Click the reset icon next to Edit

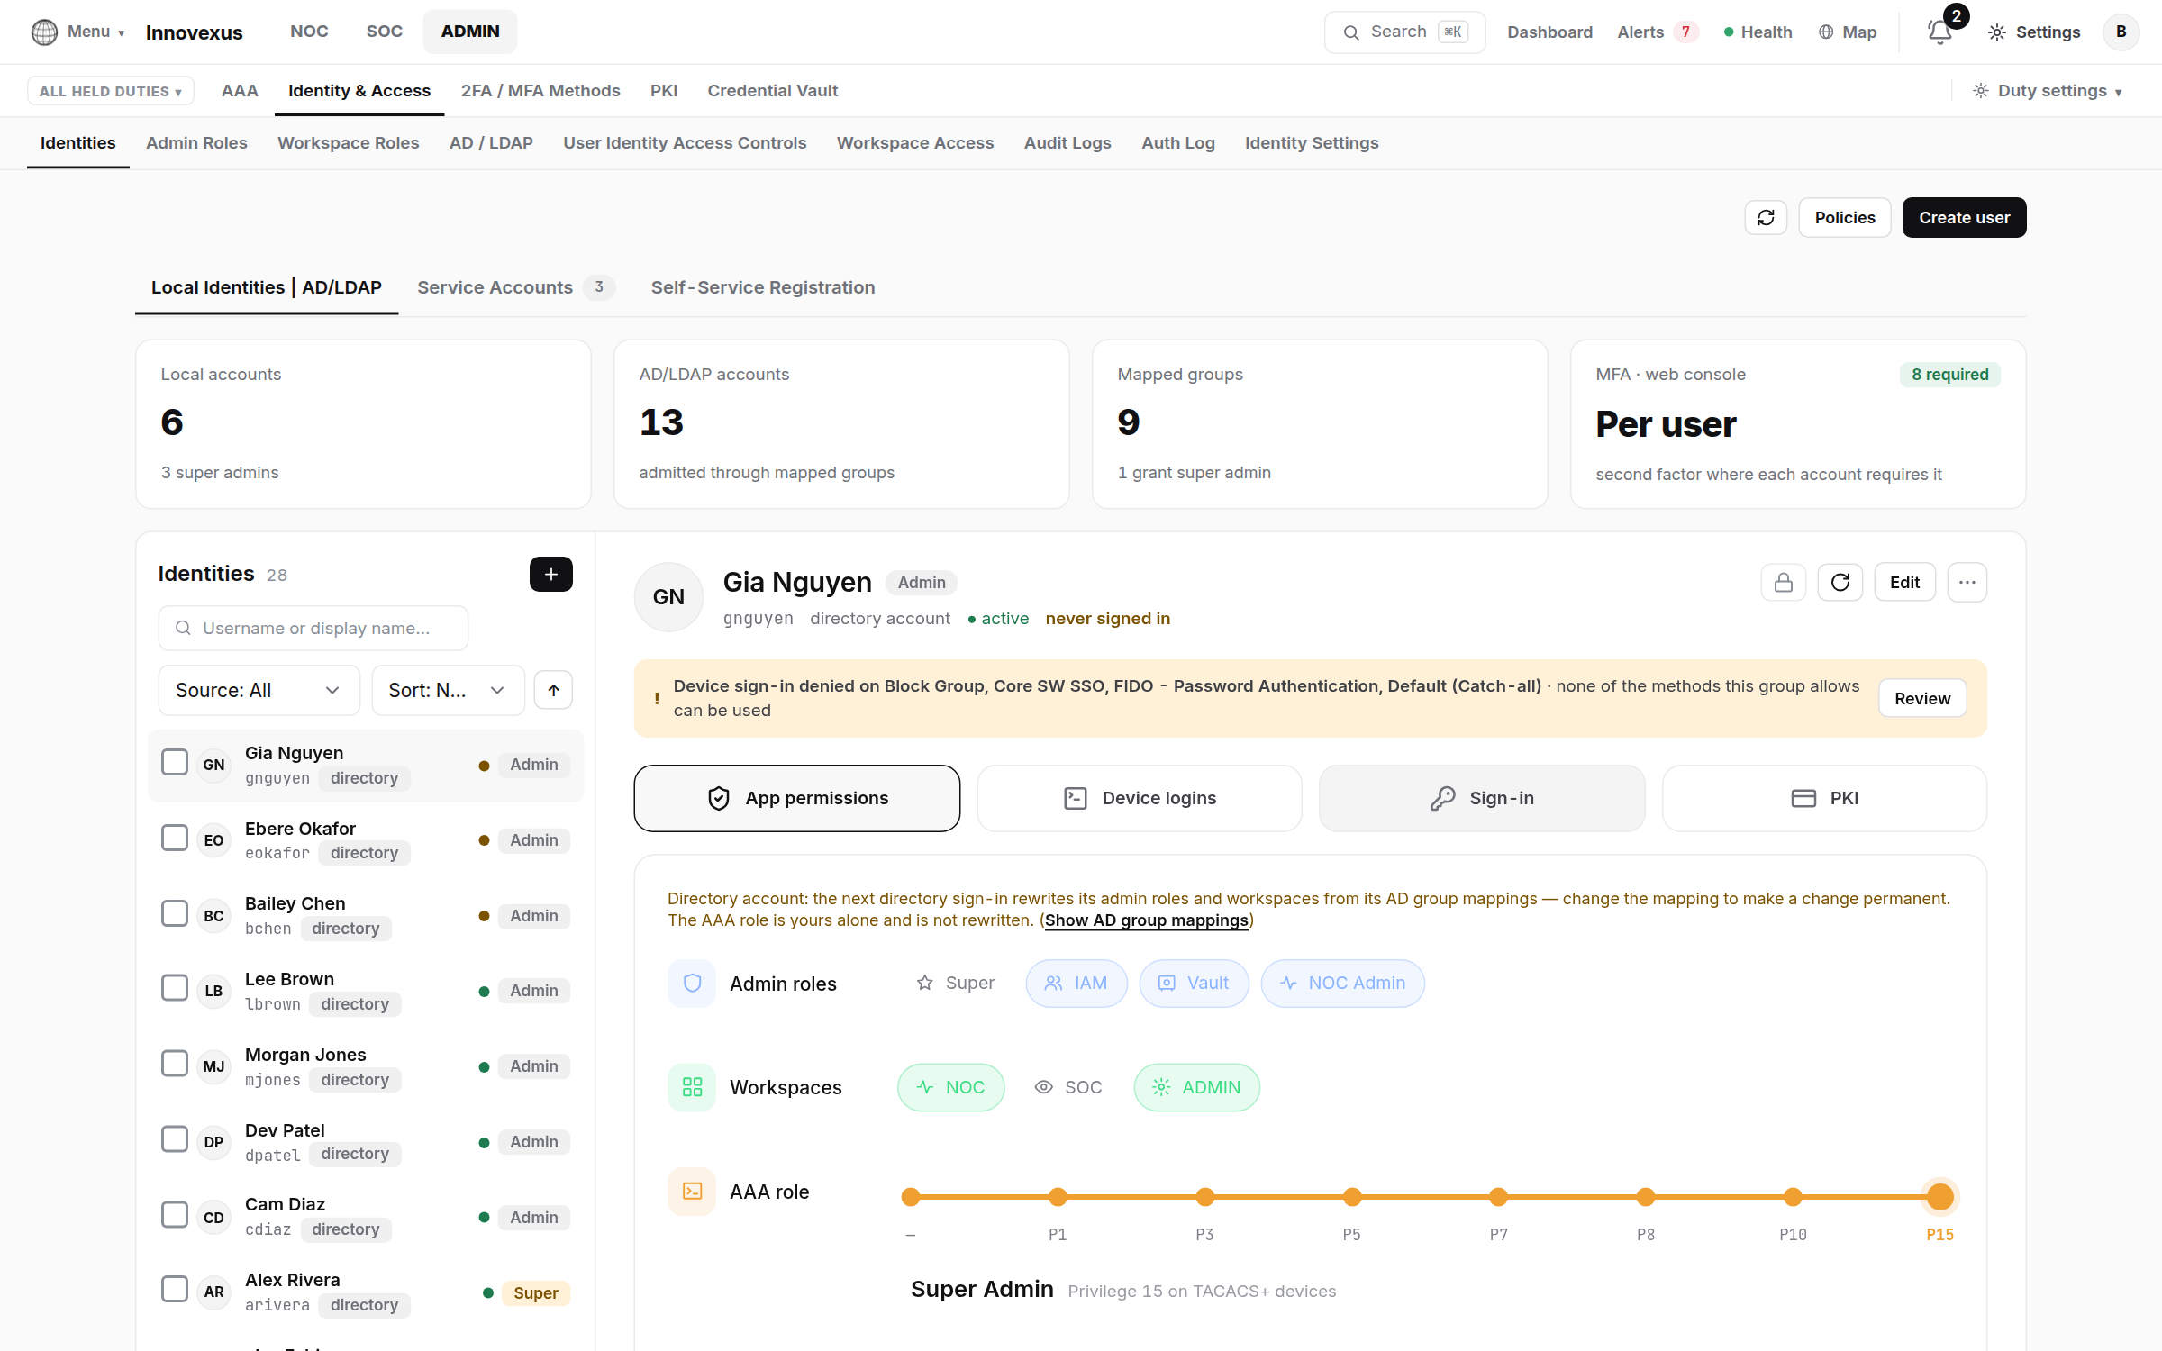[x=1840, y=583]
